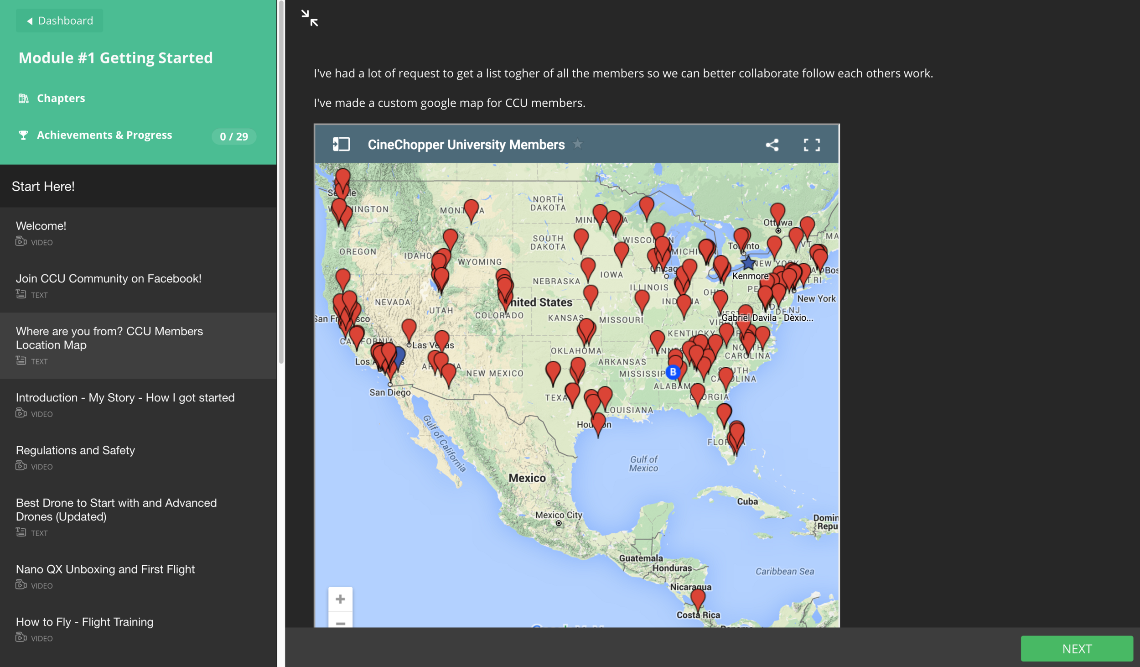Click the 0 / 29 progress badge
Image resolution: width=1140 pixels, height=667 pixels.
tap(234, 136)
